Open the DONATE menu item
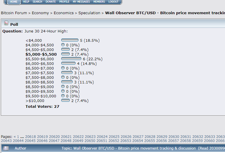 (51, 2)
